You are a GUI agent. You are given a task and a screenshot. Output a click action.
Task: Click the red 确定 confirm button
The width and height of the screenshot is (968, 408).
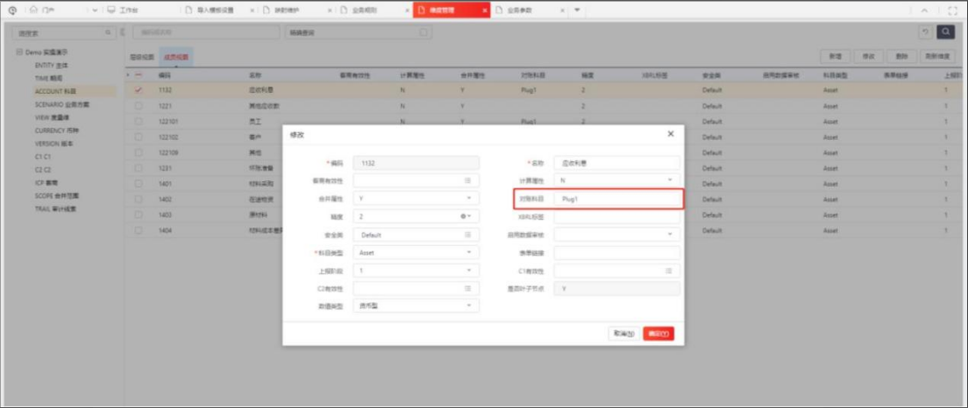click(658, 334)
